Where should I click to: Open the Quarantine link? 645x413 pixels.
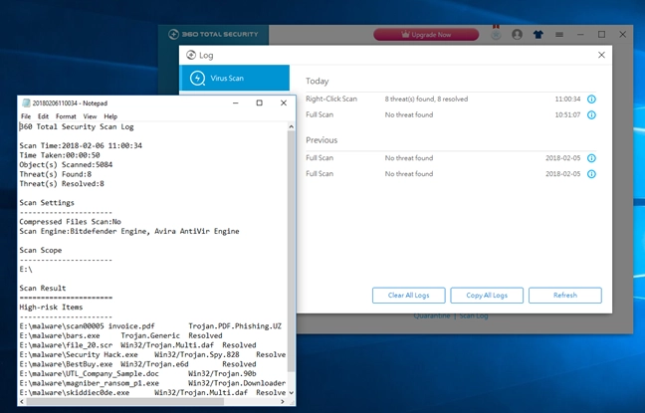(x=432, y=315)
